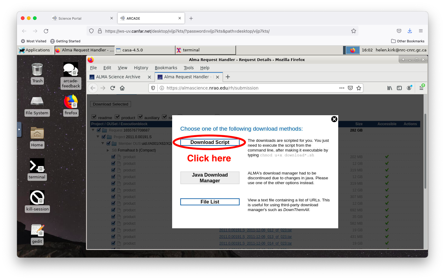The image size is (445, 280).
Task: Uncheck the 202 MB product row checkbox
Action: (113, 157)
